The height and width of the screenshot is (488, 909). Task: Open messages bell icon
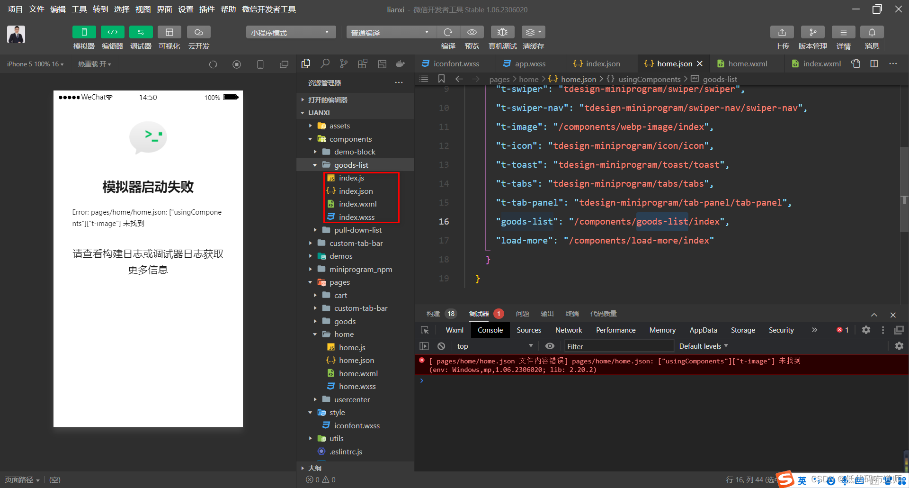point(872,32)
